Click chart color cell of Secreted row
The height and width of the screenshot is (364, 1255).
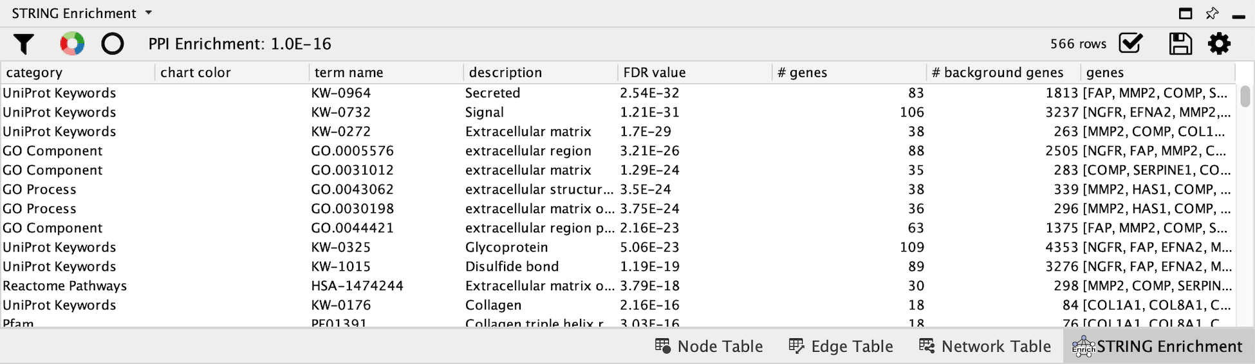click(232, 93)
